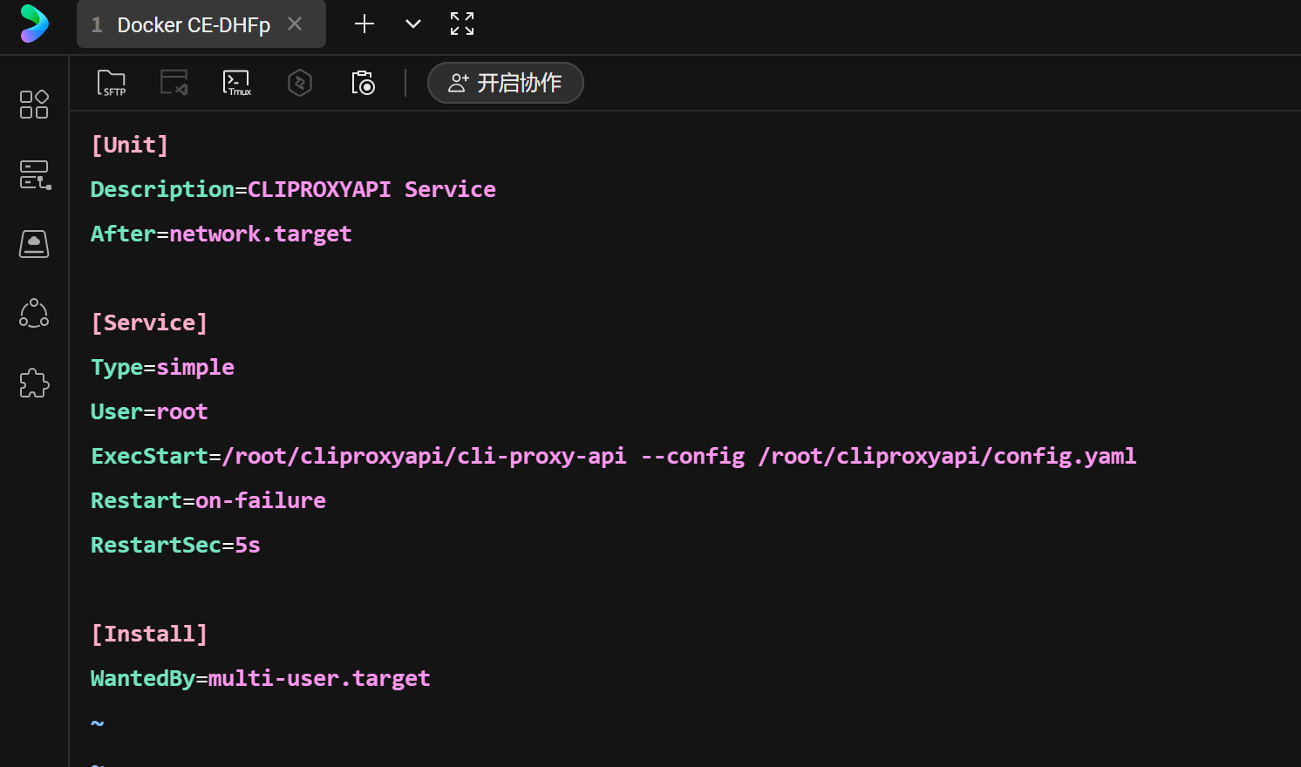
Task: Open the SFTP file browser
Action: tap(111, 83)
